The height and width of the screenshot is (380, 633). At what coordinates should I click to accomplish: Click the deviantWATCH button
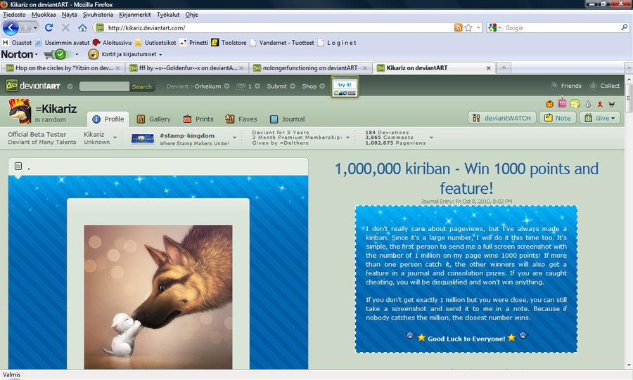[x=501, y=118]
